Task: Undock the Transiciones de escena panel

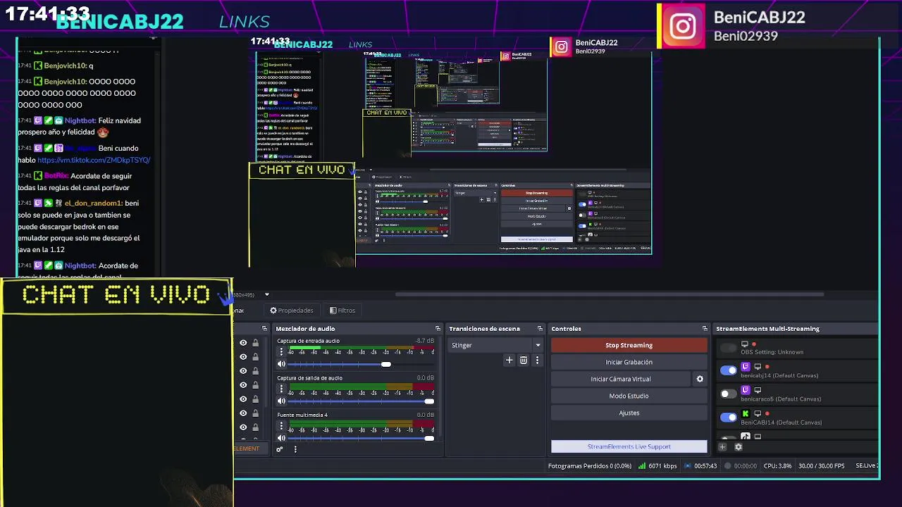Action: (540, 329)
